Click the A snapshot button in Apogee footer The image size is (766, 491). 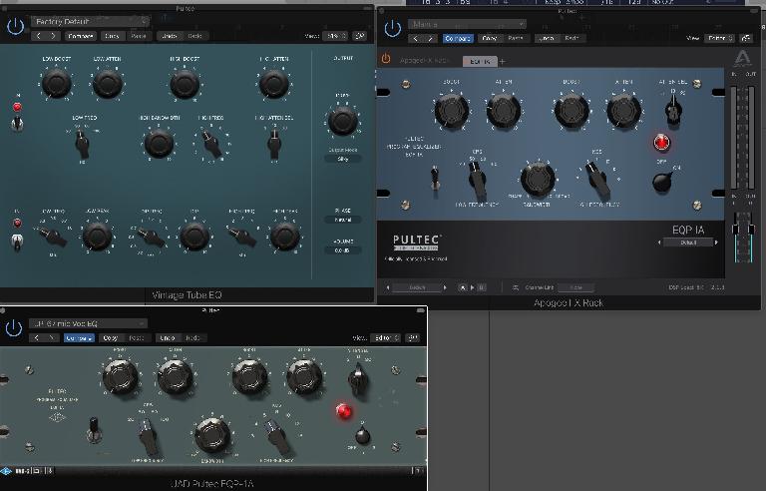[x=462, y=287]
